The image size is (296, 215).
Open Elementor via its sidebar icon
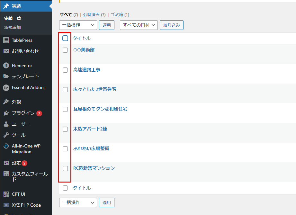coord(6,66)
